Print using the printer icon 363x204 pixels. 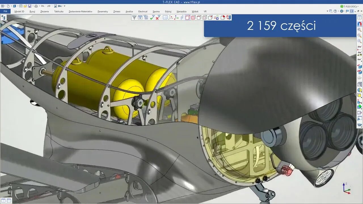pos(36,6)
